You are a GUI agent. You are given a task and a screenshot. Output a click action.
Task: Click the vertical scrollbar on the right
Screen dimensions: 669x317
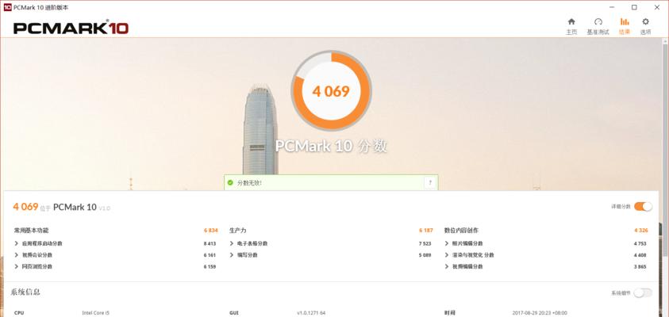[x=665, y=149]
